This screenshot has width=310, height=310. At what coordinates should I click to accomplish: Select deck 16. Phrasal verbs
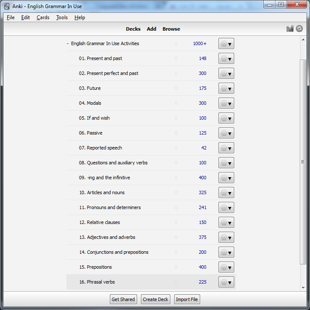click(x=97, y=282)
